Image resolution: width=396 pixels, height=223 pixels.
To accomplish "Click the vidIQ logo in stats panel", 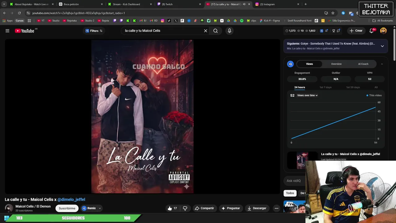I will (x=290, y=64).
